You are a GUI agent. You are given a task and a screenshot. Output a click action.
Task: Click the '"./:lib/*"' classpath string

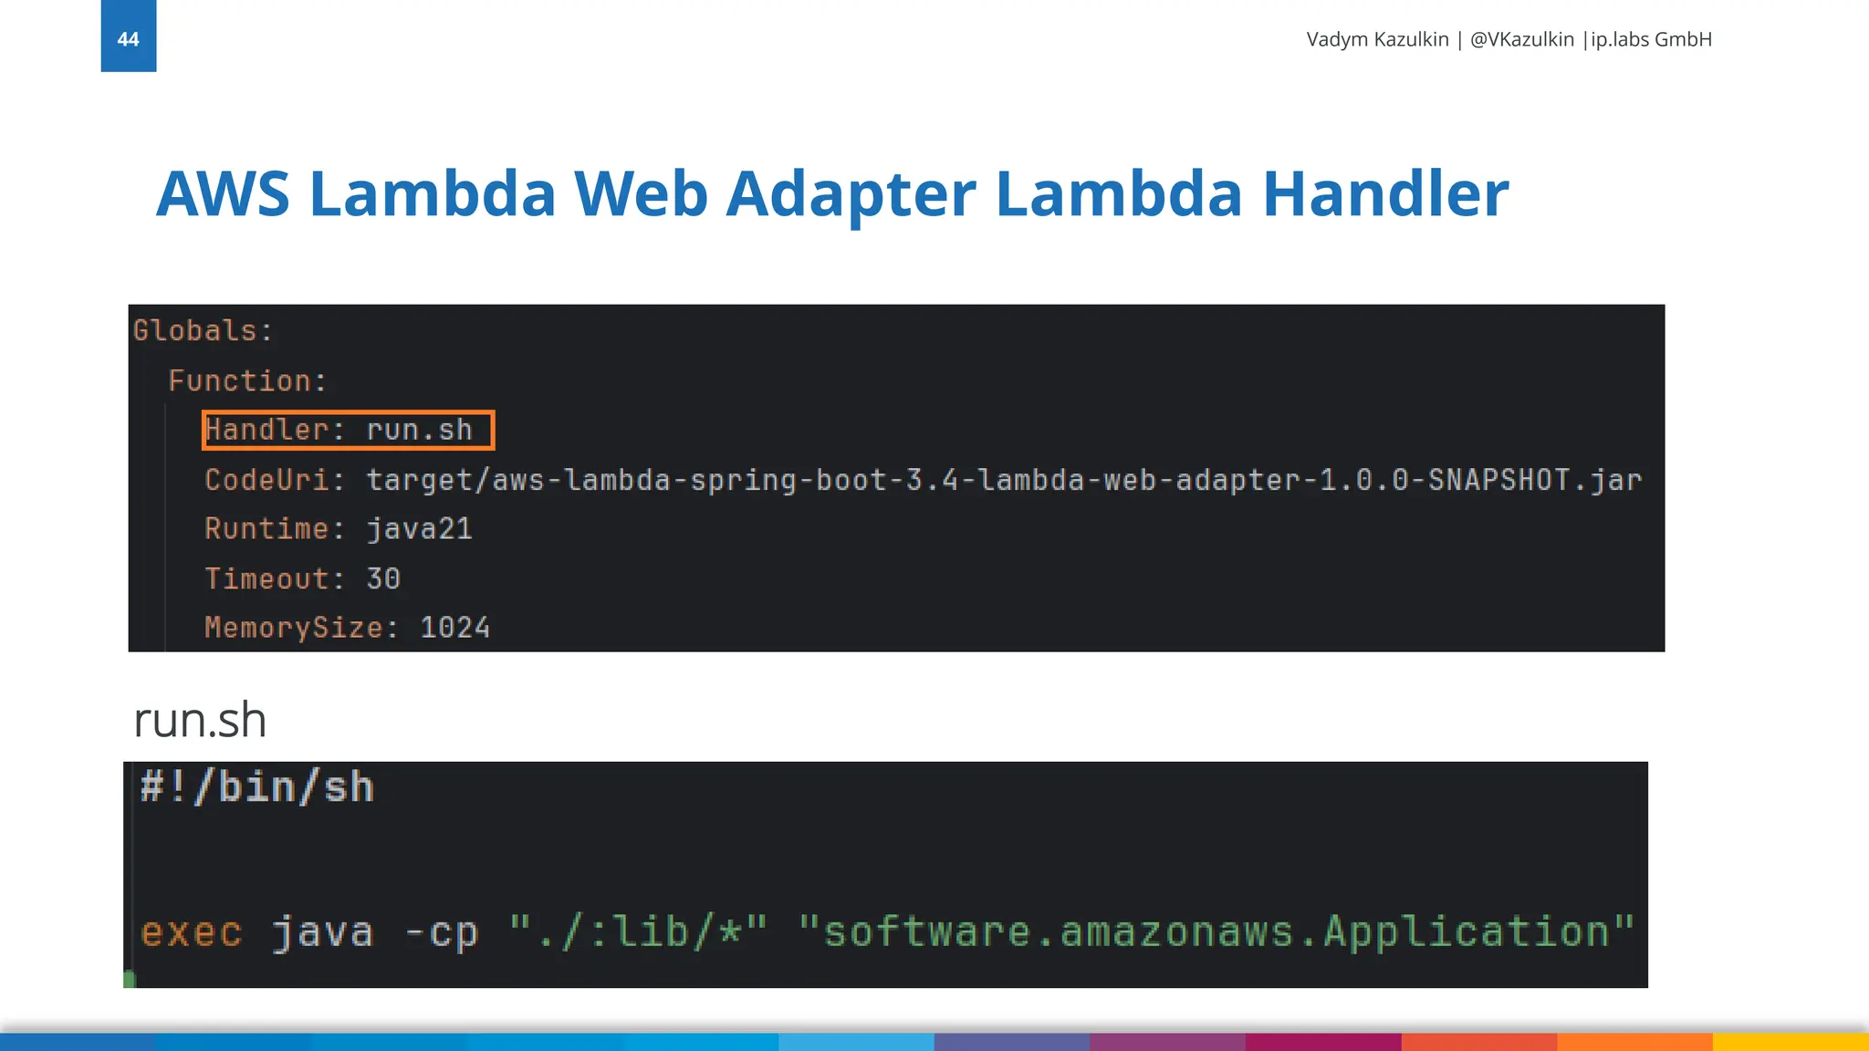(639, 931)
